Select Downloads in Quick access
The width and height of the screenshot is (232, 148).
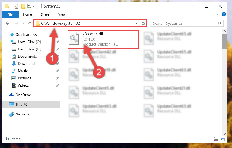click(x=27, y=64)
